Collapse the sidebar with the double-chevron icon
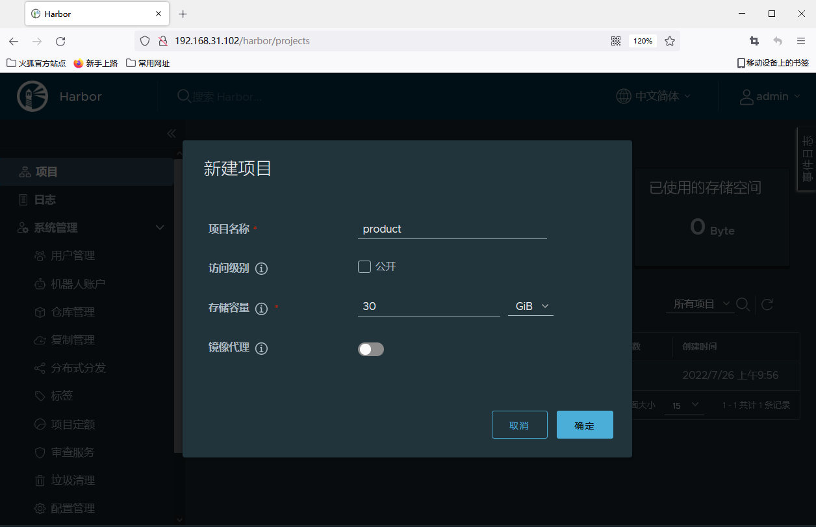Screen dimensions: 816x527 coord(172,133)
